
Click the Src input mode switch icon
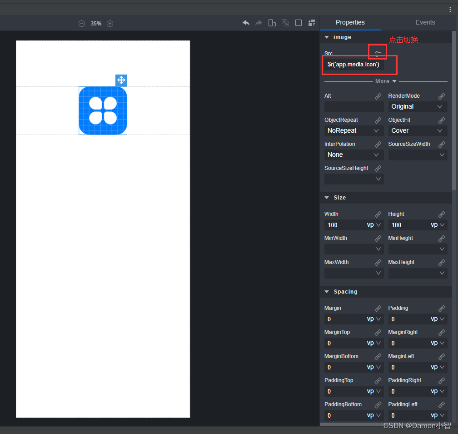pyautogui.click(x=378, y=54)
